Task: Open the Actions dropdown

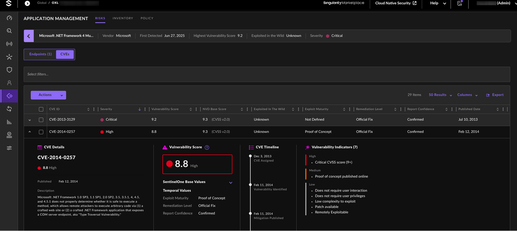Action: (x=48, y=95)
